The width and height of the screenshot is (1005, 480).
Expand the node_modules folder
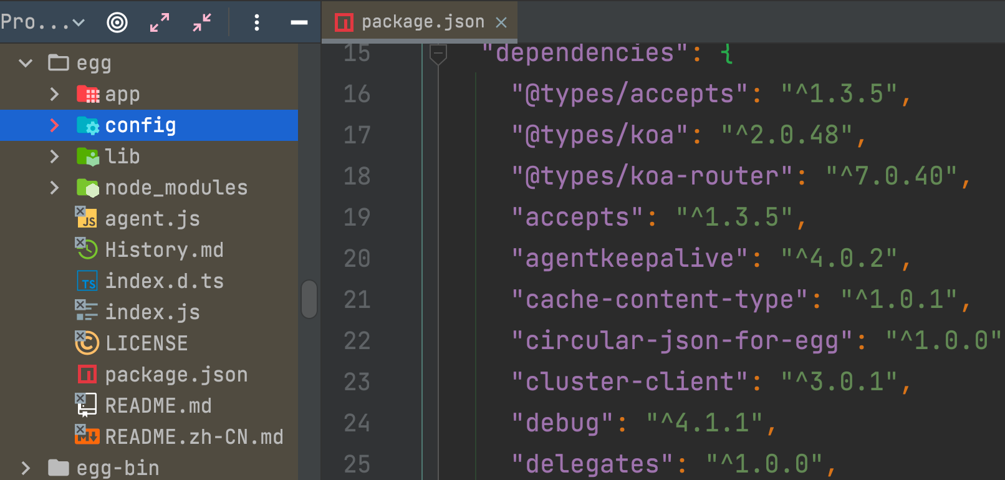pyautogui.click(x=54, y=188)
